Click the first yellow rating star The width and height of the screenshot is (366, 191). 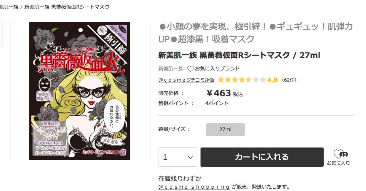221,80
